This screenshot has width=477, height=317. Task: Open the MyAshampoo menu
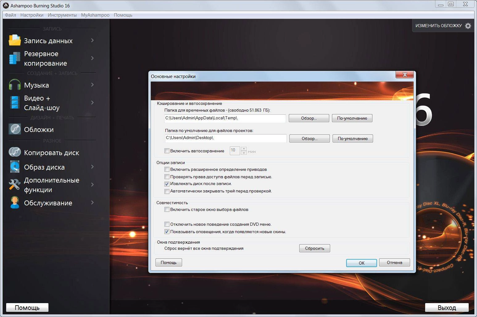point(95,15)
